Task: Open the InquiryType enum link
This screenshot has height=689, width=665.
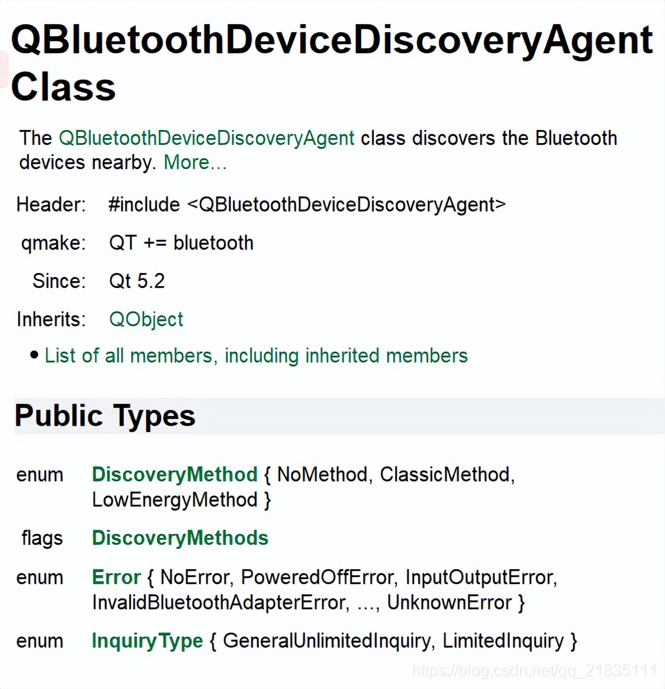Action: [x=147, y=641]
